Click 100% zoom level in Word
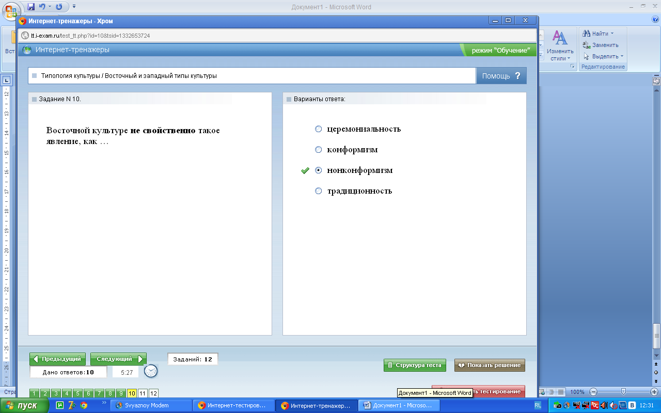This screenshot has height=413, width=661. pos(577,392)
